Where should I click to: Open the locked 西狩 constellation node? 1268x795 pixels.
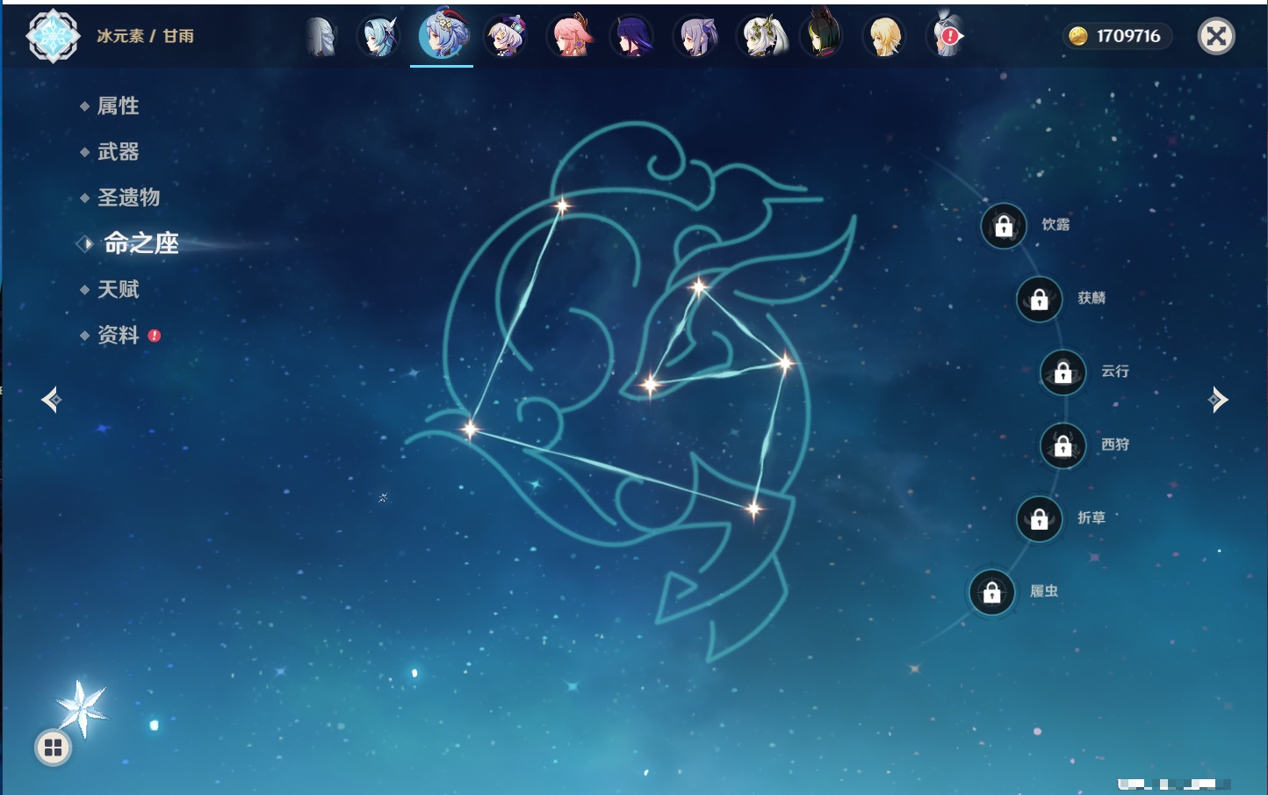[1063, 445]
